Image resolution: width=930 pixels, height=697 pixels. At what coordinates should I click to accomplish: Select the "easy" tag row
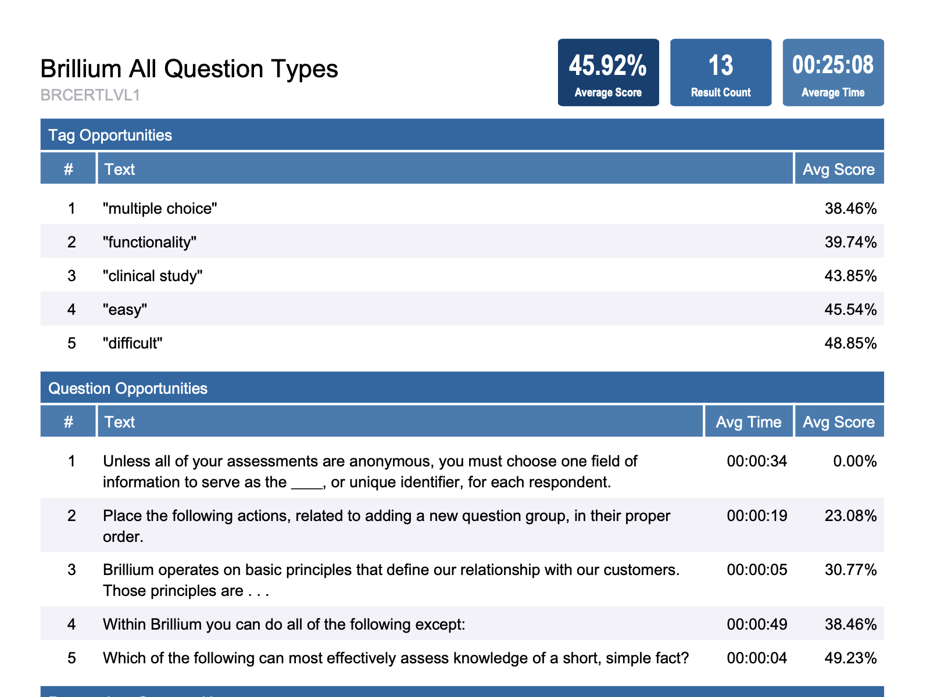click(125, 309)
